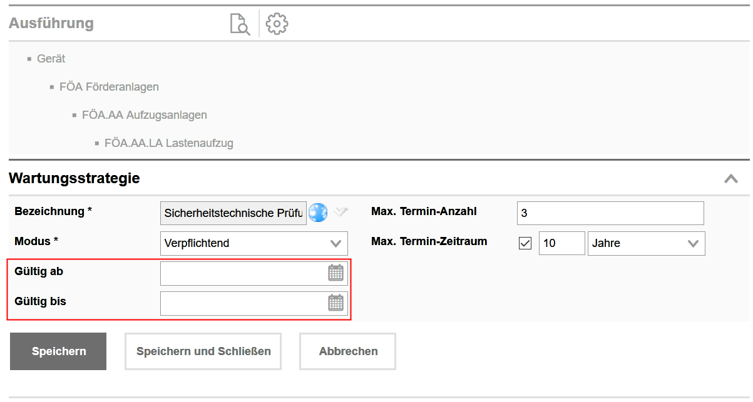Image resolution: width=753 pixels, height=402 pixels.
Task: Open the Gültig bis calendar picker
Action: 336,303
